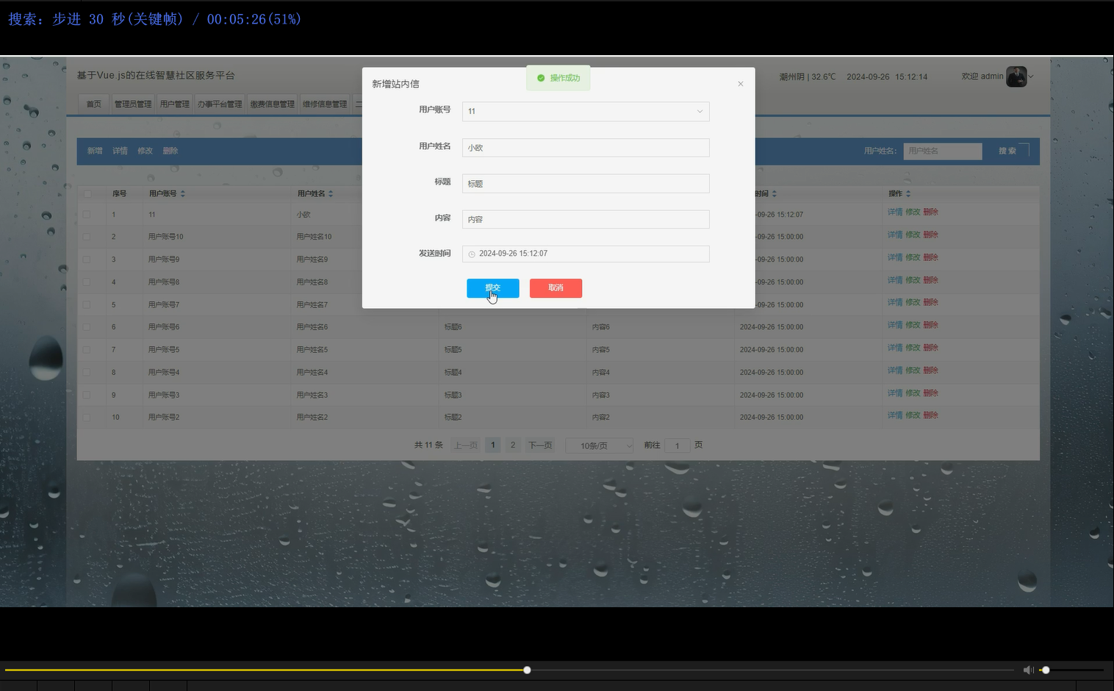
Task: Close the 新增站内信 dialog with X
Action: [741, 84]
